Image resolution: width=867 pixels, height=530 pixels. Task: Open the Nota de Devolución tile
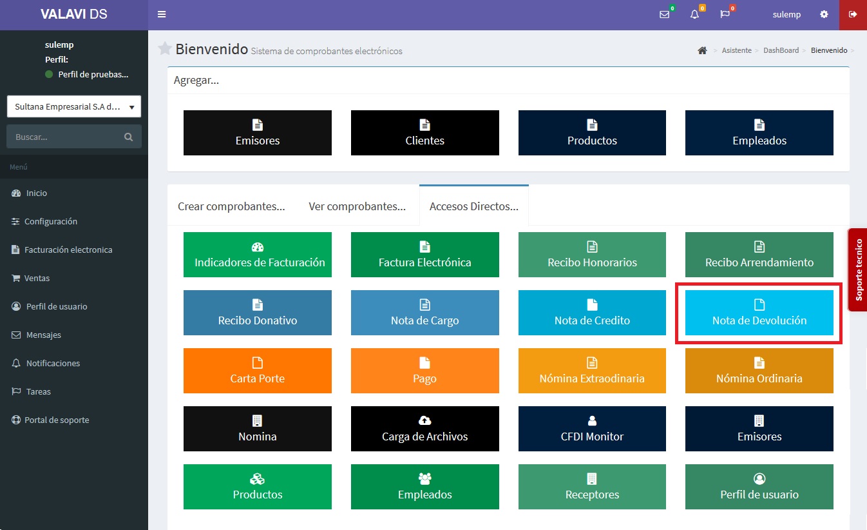[759, 313]
